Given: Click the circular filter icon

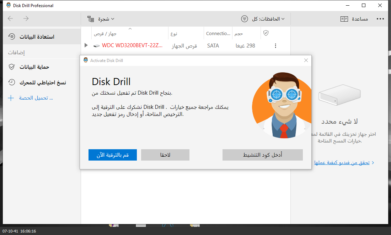Looking at the screenshot, I should coord(245,19).
